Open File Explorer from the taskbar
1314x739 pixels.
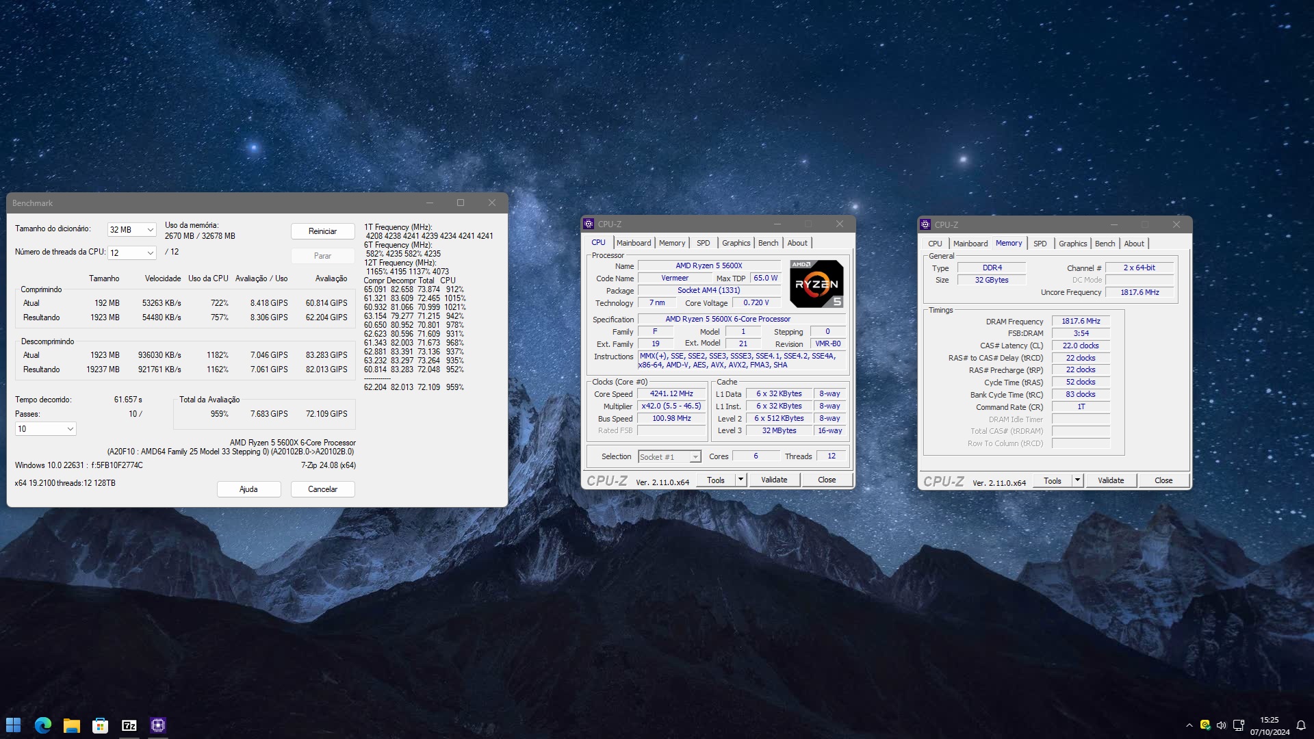click(x=72, y=725)
